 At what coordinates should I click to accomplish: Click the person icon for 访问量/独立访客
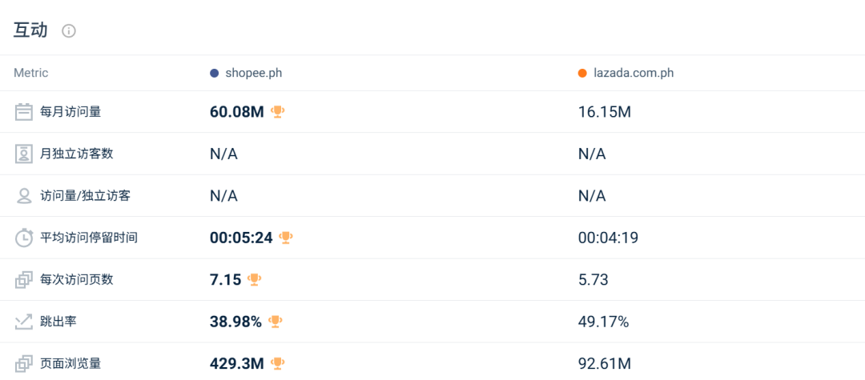(24, 196)
